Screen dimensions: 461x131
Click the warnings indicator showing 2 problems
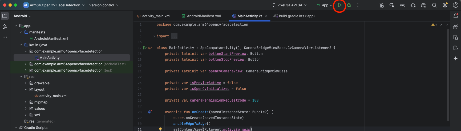coord(434,25)
